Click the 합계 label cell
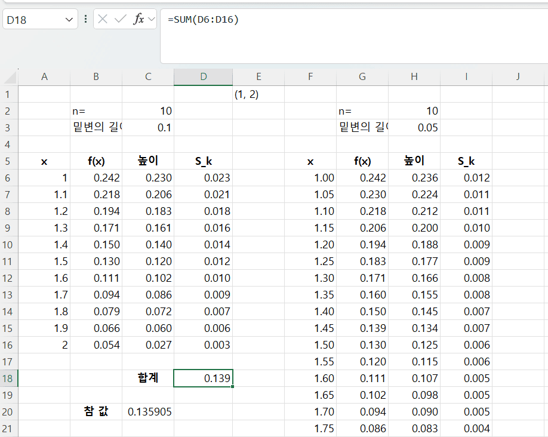548x437 pixels. 148,378
